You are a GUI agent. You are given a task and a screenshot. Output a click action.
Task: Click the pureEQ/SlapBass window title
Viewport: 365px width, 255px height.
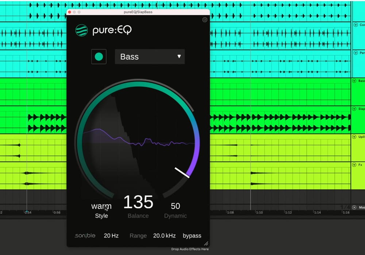coord(138,12)
